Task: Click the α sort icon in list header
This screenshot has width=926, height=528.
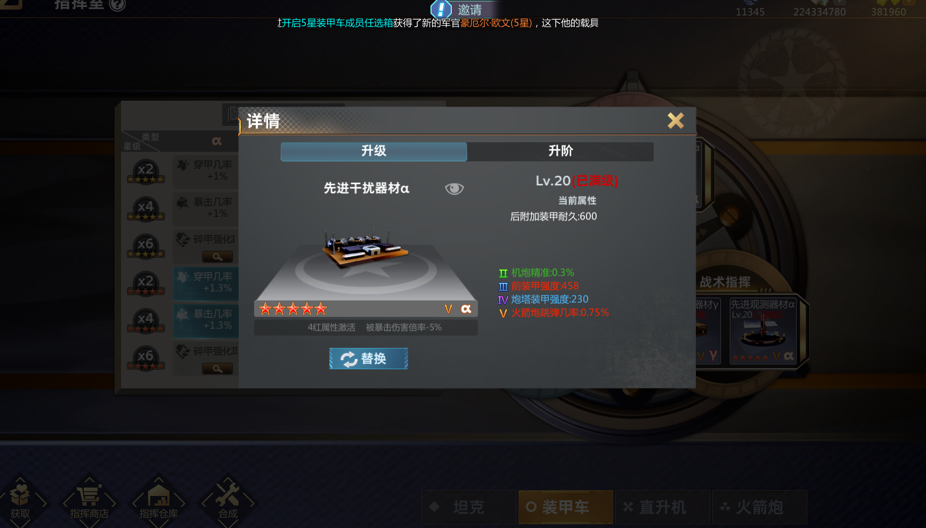Action: point(216,141)
